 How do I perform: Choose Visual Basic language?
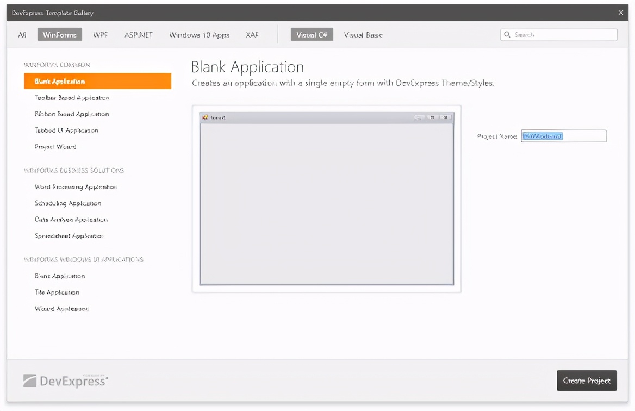coord(363,35)
